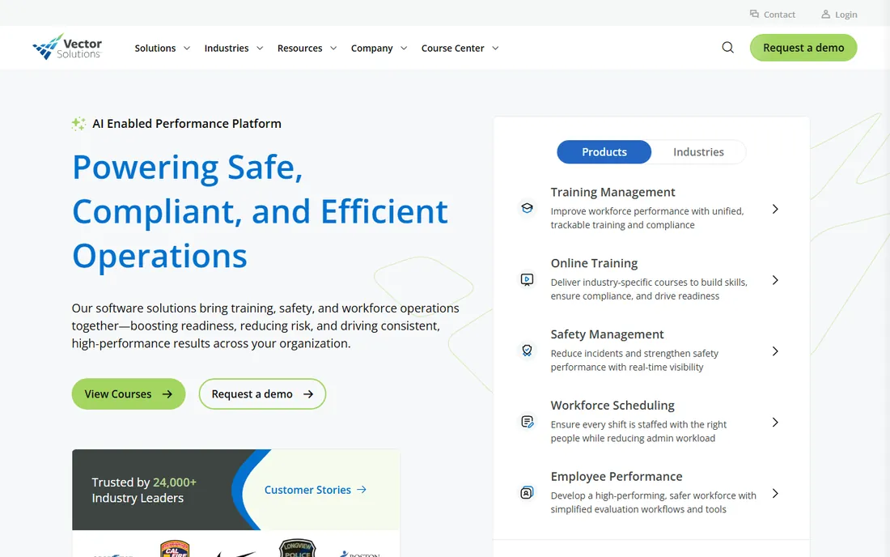
Task: Click the arrow next to Customer Stories
Action: click(362, 490)
